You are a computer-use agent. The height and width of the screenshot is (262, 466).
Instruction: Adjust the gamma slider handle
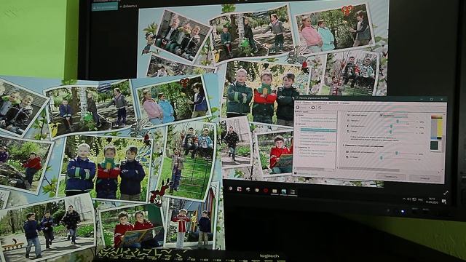point(390,132)
